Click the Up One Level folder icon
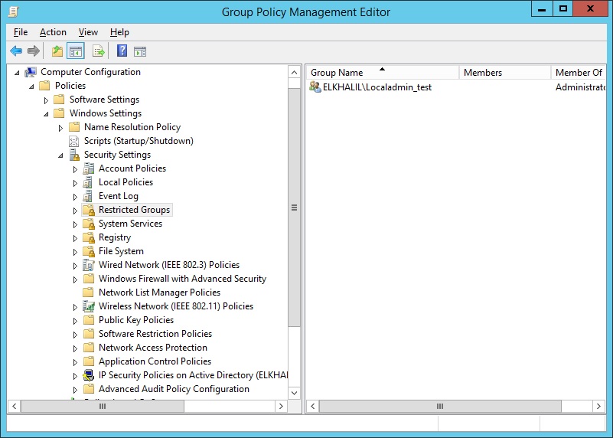Image resolution: width=613 pixels, height=438 pixels. (57, 51)
